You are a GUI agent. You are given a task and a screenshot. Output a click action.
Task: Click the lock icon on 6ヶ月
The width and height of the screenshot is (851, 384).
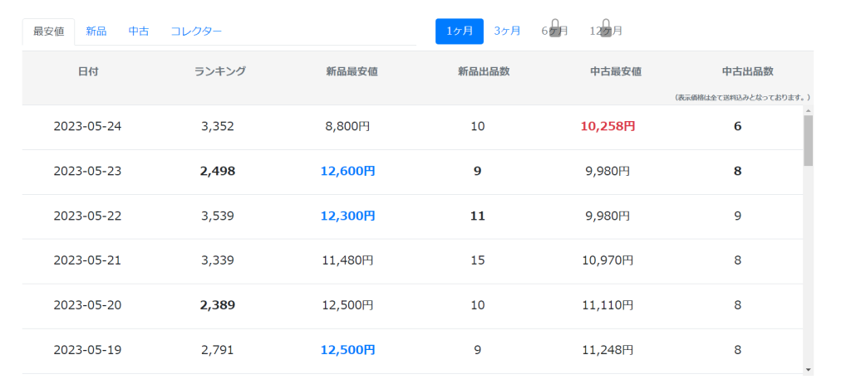coord(554,28)
